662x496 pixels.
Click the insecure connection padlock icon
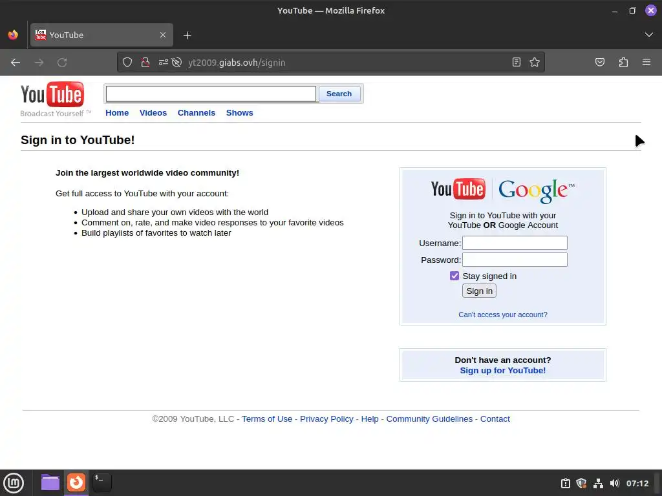pos(145,63)
